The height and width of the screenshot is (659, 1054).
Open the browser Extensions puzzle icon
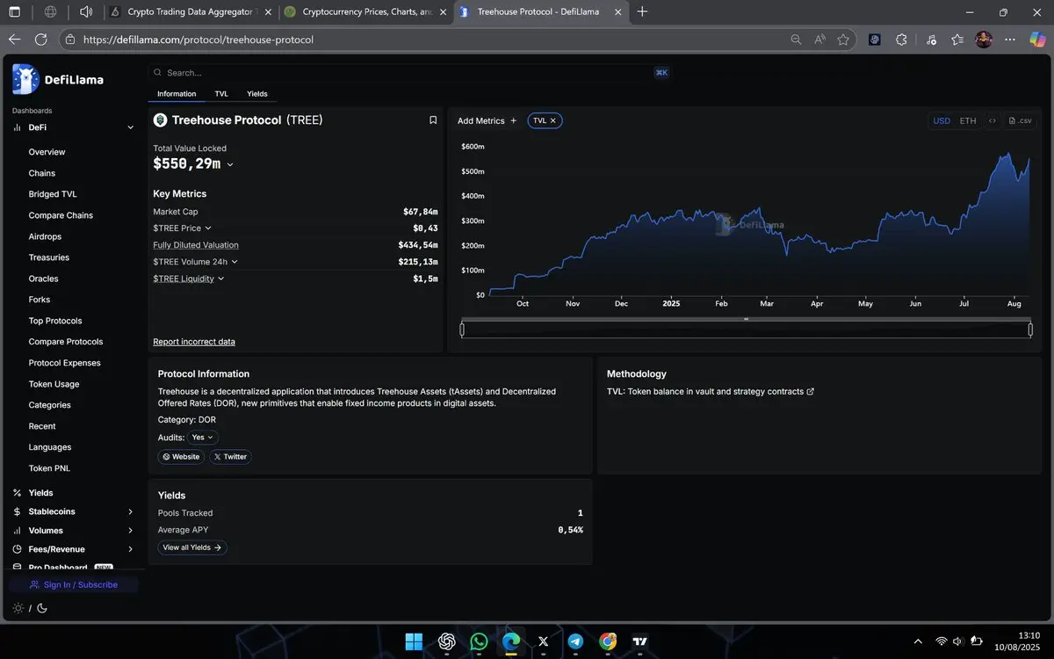tap(901, 40)
